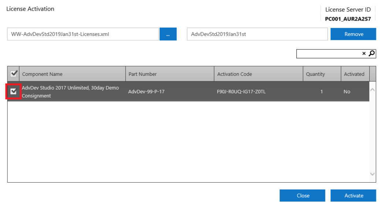Image resolution: width=380 pixels, height=206 pixels.
Task: Click the AdvDevStd2019Jan31st name field
Action: [x=257, y=34]
